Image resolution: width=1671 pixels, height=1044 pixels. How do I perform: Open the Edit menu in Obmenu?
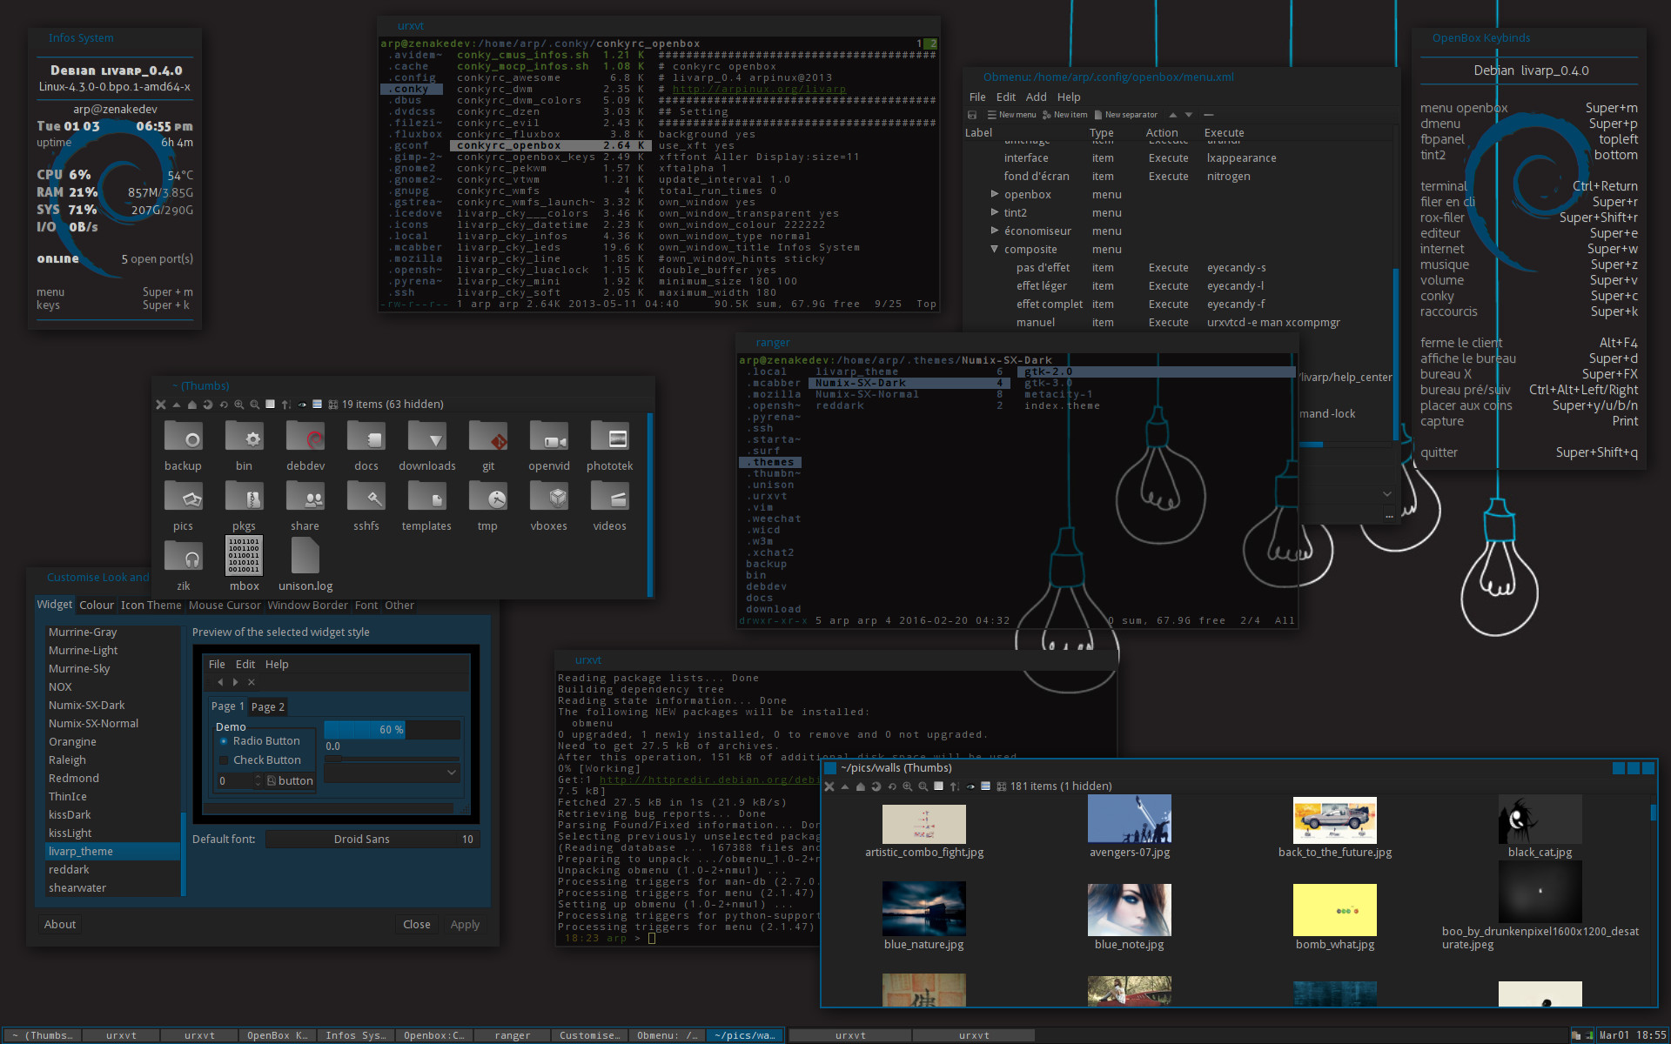(x=1006, y=97)
